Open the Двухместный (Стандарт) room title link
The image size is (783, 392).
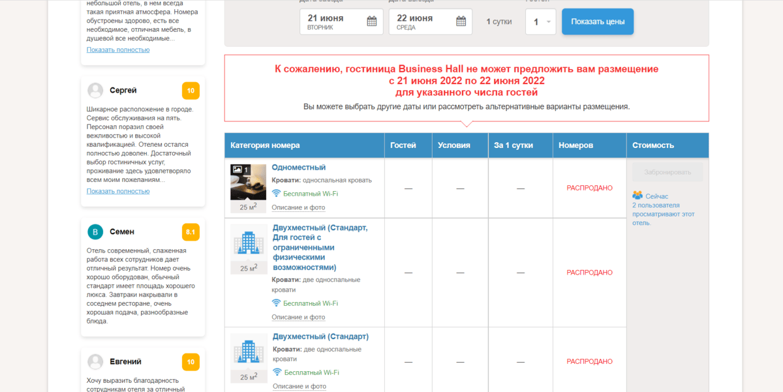(320, 337)
